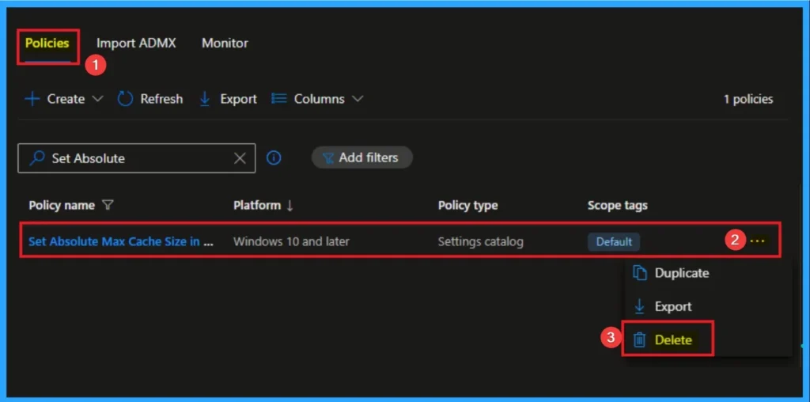Switch to the Policies tab
810x402 pixels.
click(x=47, y=44)
